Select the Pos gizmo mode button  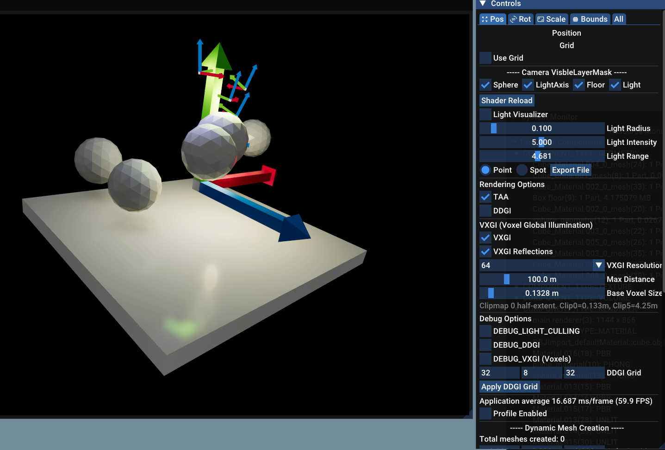(x=492, y=19)
